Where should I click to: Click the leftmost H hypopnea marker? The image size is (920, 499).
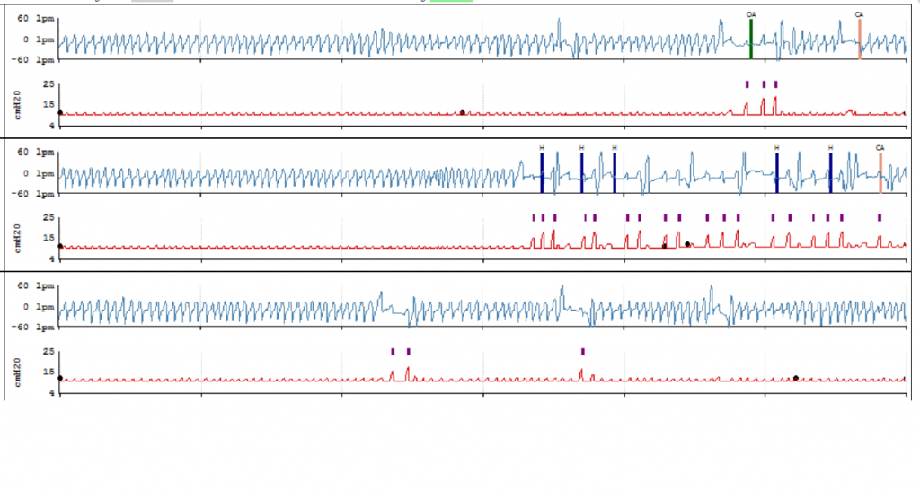(542, 171)
